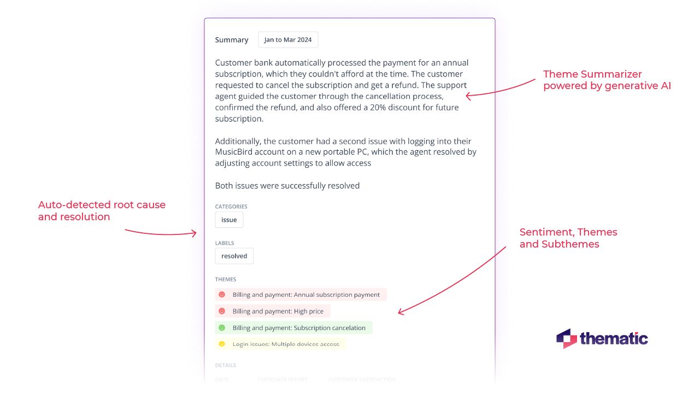Screen dimensions: 700x394
Task: Toggle the Annual subscription payment theme
Action: (306, 294)
